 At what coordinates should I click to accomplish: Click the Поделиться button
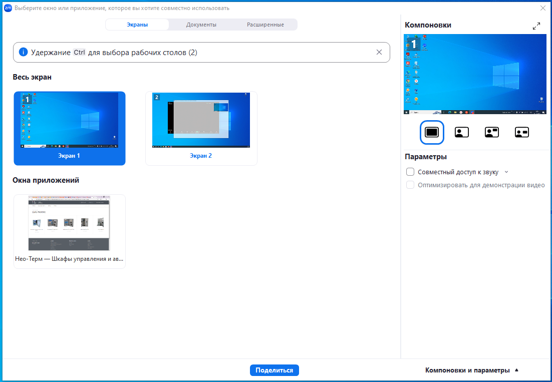tap(274, 370)
